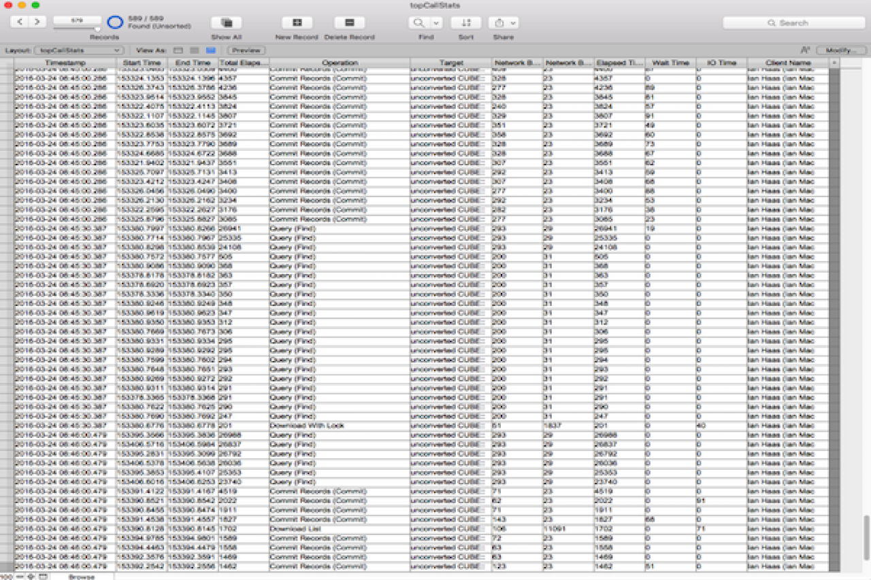This screenshot has height=580, width=871.
Task: Click the end time cell 153390.8145
Action: tap(193, 528)
